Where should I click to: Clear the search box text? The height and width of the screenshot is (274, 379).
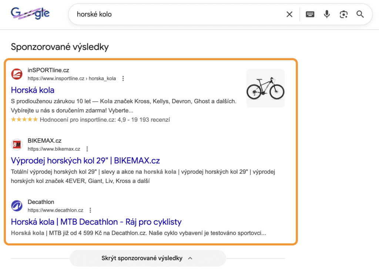tap(289, 14)
